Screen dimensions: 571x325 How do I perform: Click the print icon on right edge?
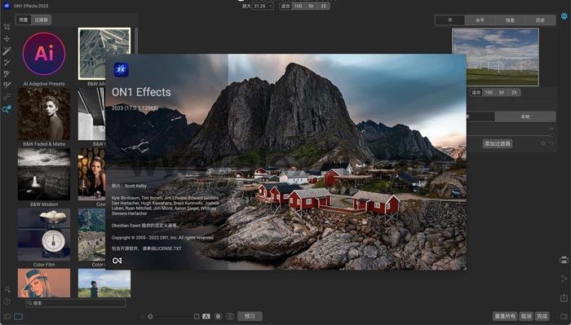pyautogui.click(x=564, y=260)
